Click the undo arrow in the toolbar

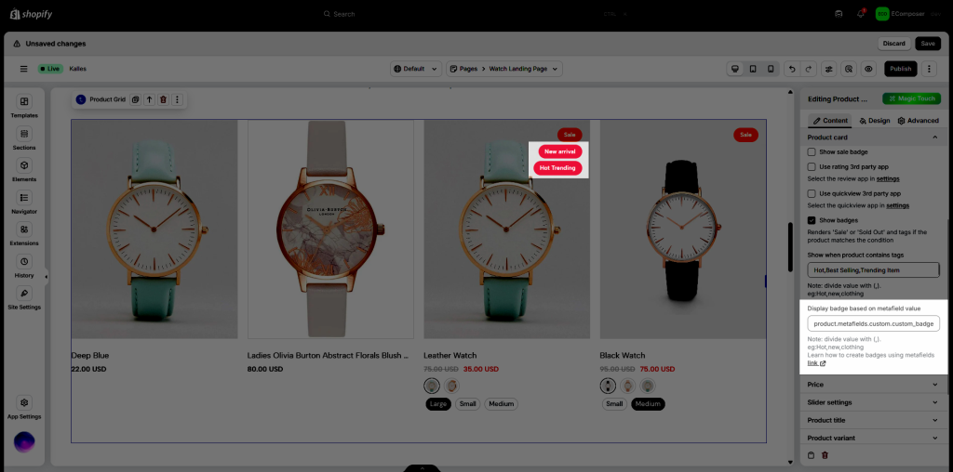(791, 69)
